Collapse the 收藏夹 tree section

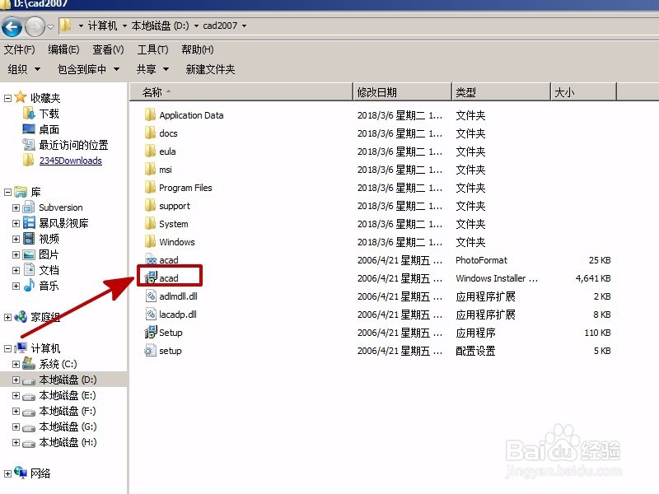pos(7,98)
